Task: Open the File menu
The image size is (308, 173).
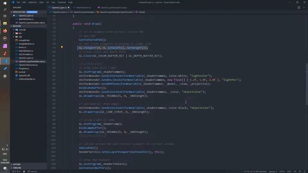Action: (x=18, y=2)
